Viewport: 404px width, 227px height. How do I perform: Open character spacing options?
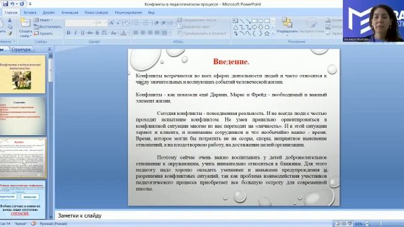104,33
